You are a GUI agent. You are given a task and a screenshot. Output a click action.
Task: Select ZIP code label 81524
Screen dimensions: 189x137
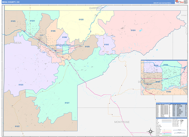coord(32,21)
